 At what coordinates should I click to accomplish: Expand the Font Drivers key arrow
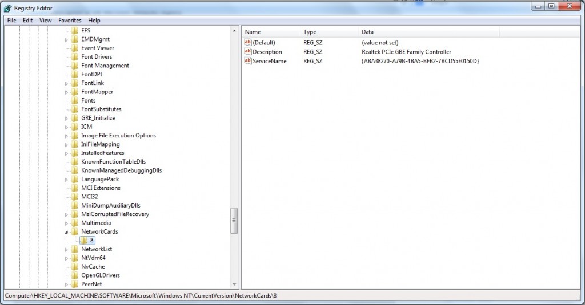[67, 57]
